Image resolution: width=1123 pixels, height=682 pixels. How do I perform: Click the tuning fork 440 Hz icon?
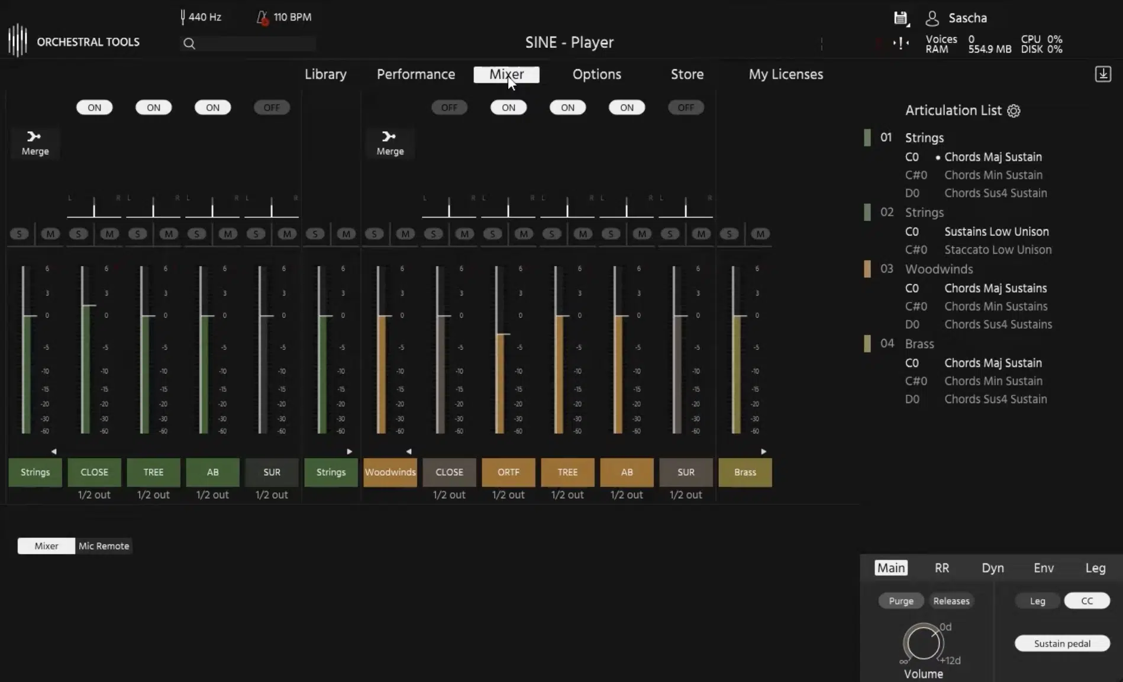pyautogui.click(x=183, y=17)
